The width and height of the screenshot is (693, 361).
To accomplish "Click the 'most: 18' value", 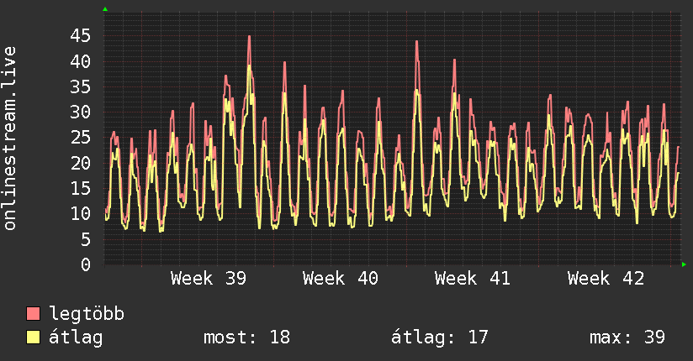I will pos(246,337).
